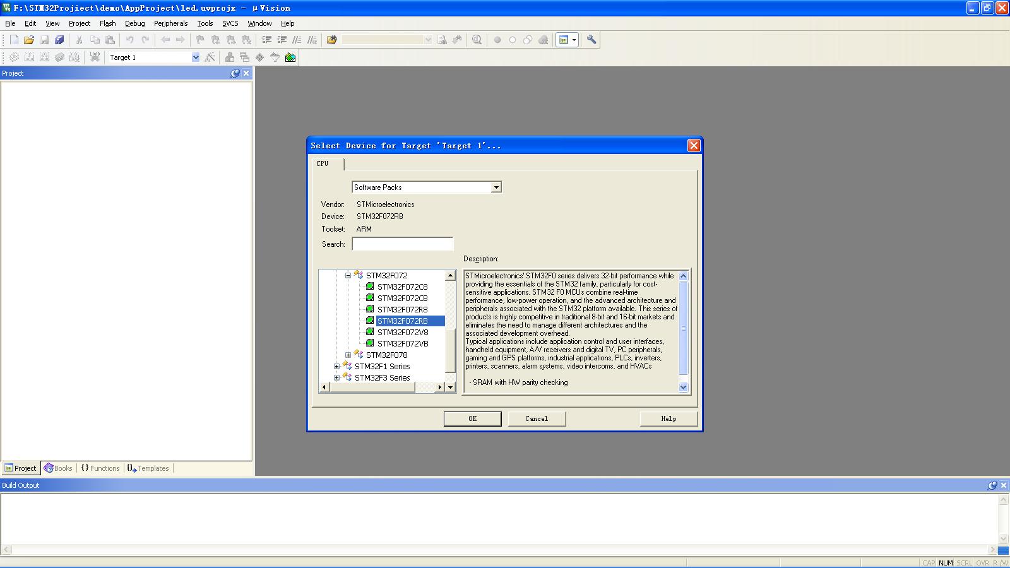Screen dimensions: 1010x568
Task: Select the CPU tab in dialog
Action: coord(328,163)
